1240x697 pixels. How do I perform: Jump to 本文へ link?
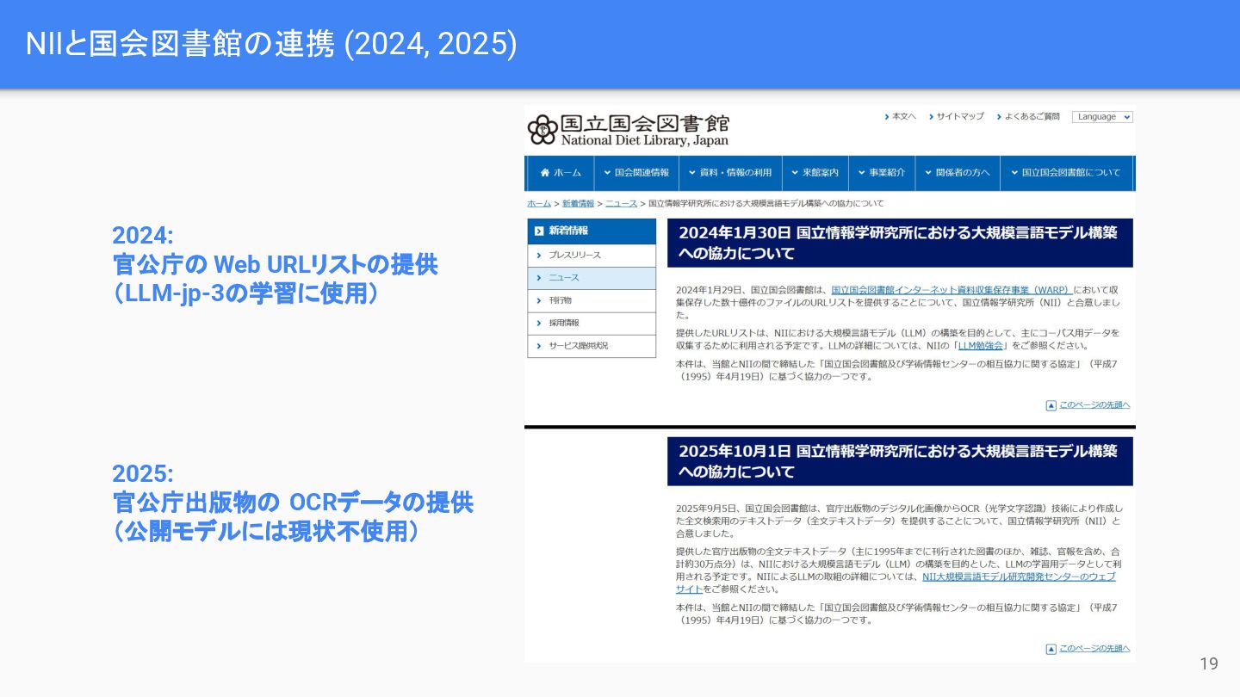click(900, 117)
